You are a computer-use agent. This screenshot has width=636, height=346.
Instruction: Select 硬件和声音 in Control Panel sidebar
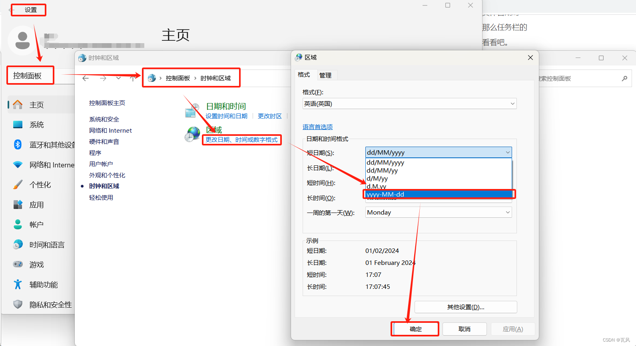104,142
